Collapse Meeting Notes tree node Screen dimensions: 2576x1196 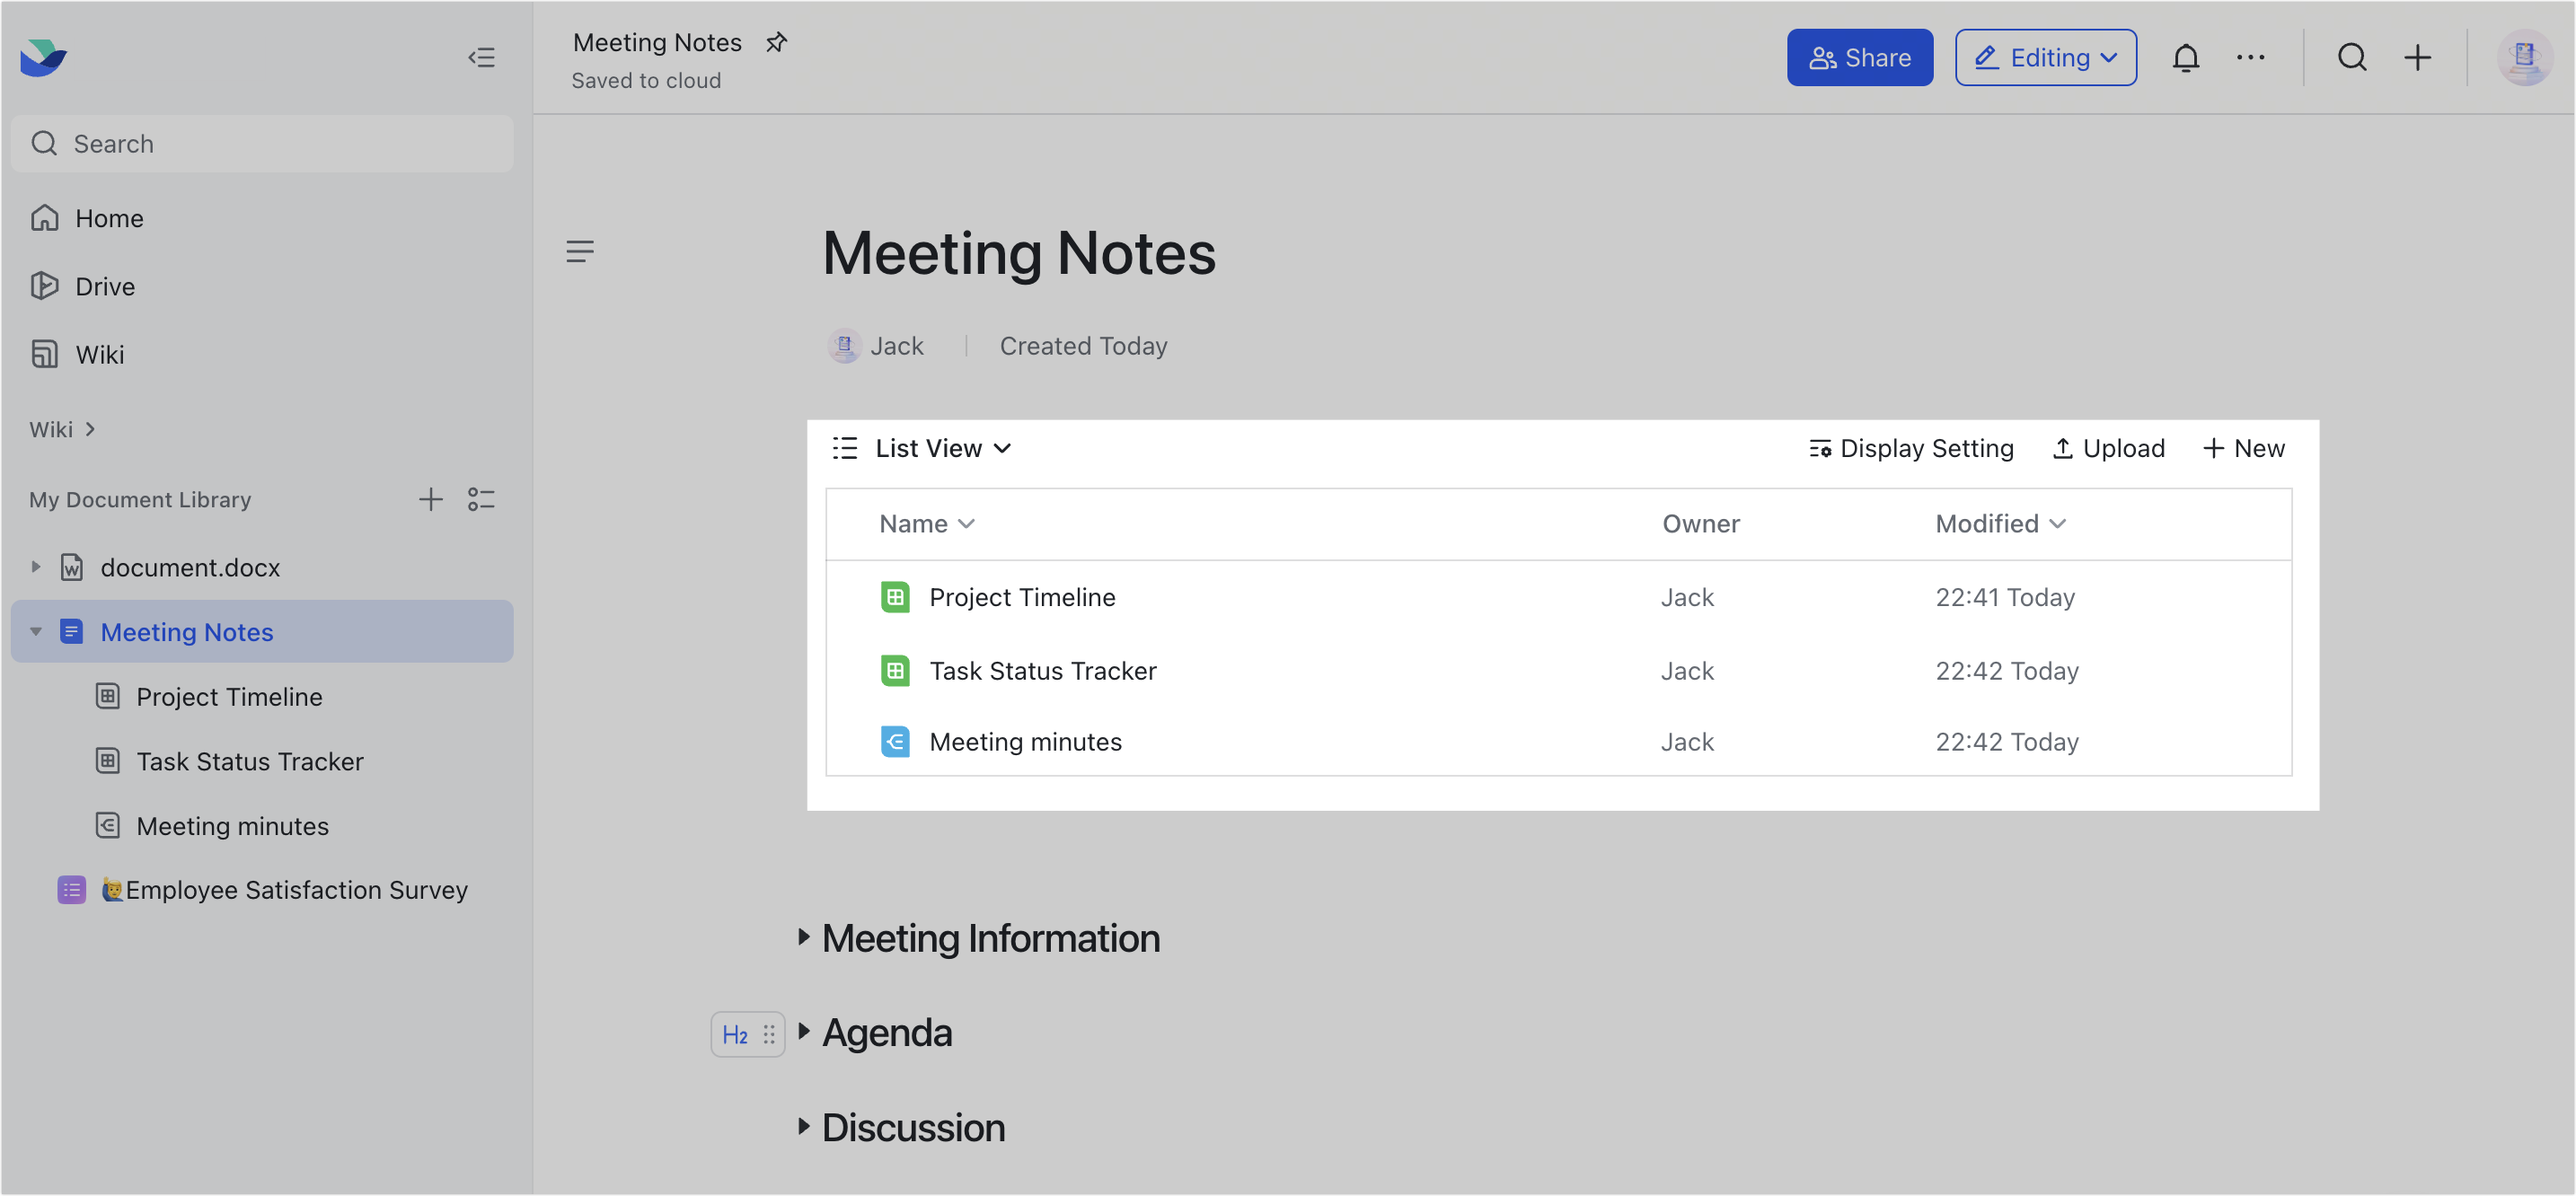pos(36,632)
